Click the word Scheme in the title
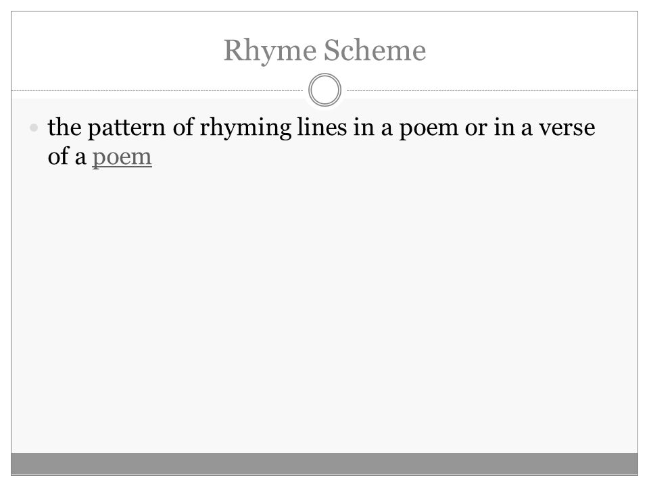649x486 pixels. coord(375,50)
